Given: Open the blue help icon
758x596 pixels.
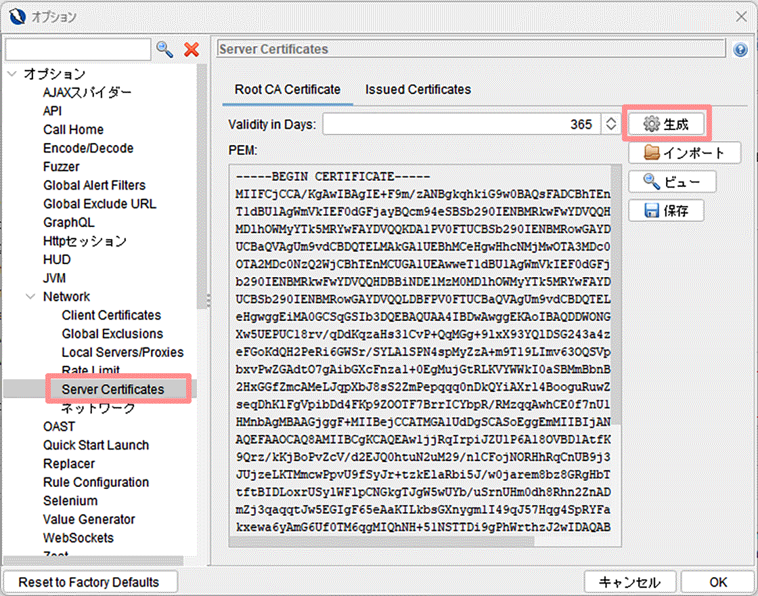Looking at the screenshot, I should pos(740,49).
